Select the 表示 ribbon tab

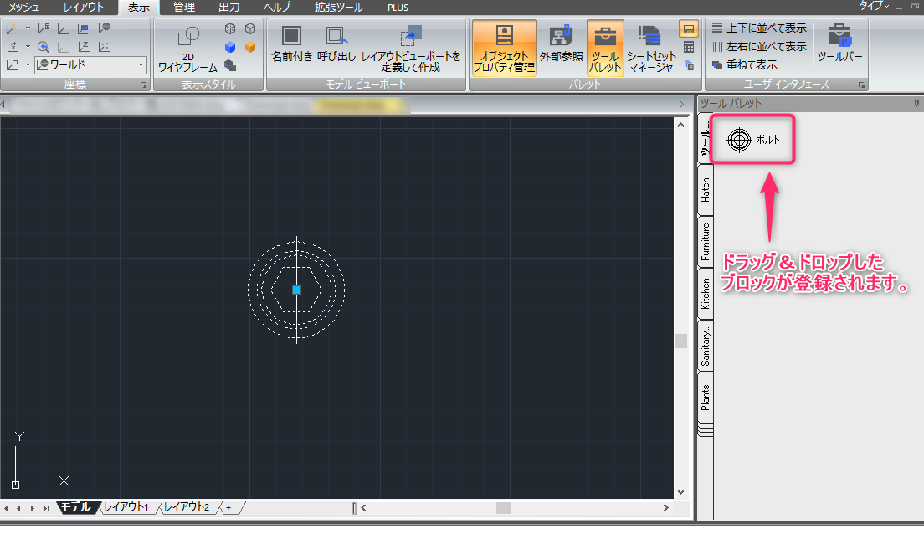click(x=139, y=8)
